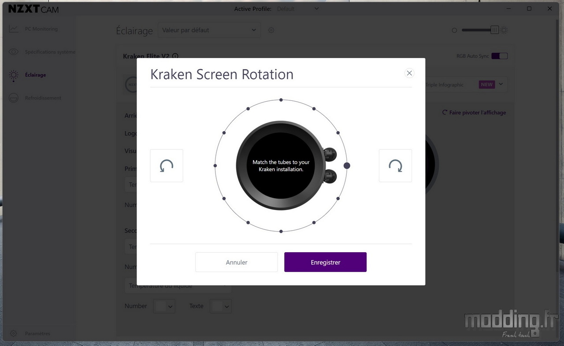Select the upper-right rotation point near the tubes
This screenshot has height=346, width=564.
coord(338,133)
